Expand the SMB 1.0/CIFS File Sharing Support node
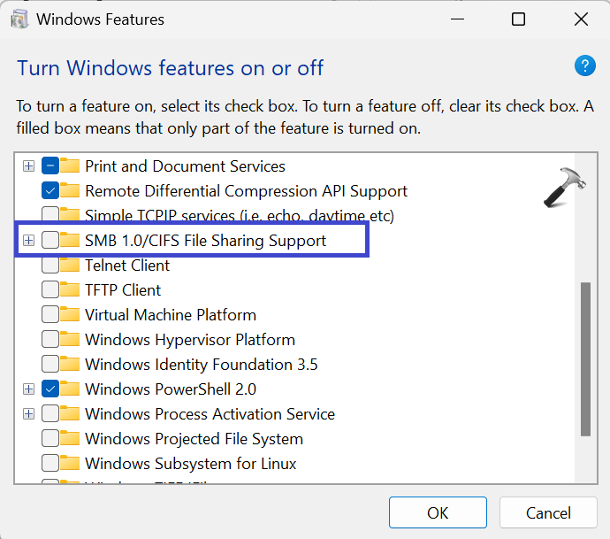Viewport: 610px width, 539px height. (x=28, y=241)
